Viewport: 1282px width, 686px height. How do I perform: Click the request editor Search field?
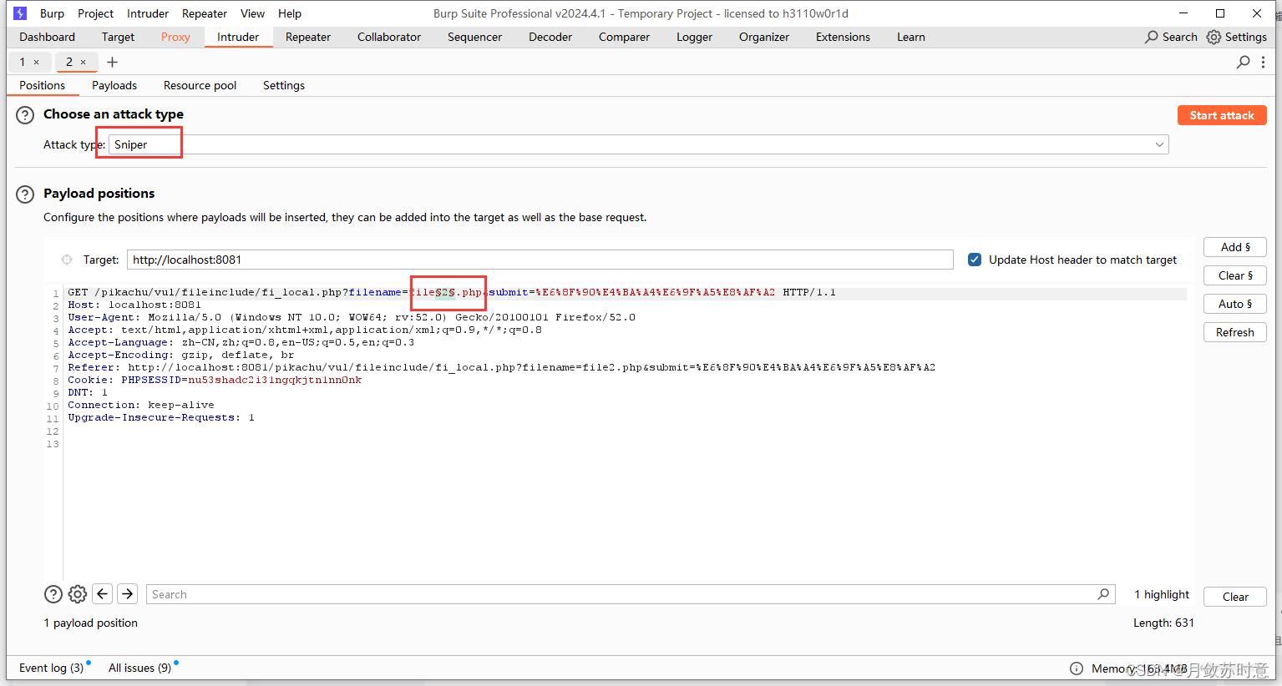click(631, 594)
